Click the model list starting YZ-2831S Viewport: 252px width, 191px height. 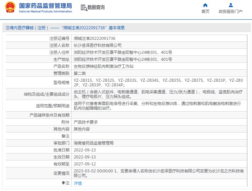point(158,82)
